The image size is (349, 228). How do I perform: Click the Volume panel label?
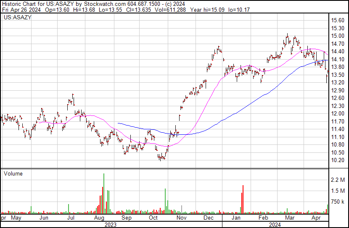point(13,173)
